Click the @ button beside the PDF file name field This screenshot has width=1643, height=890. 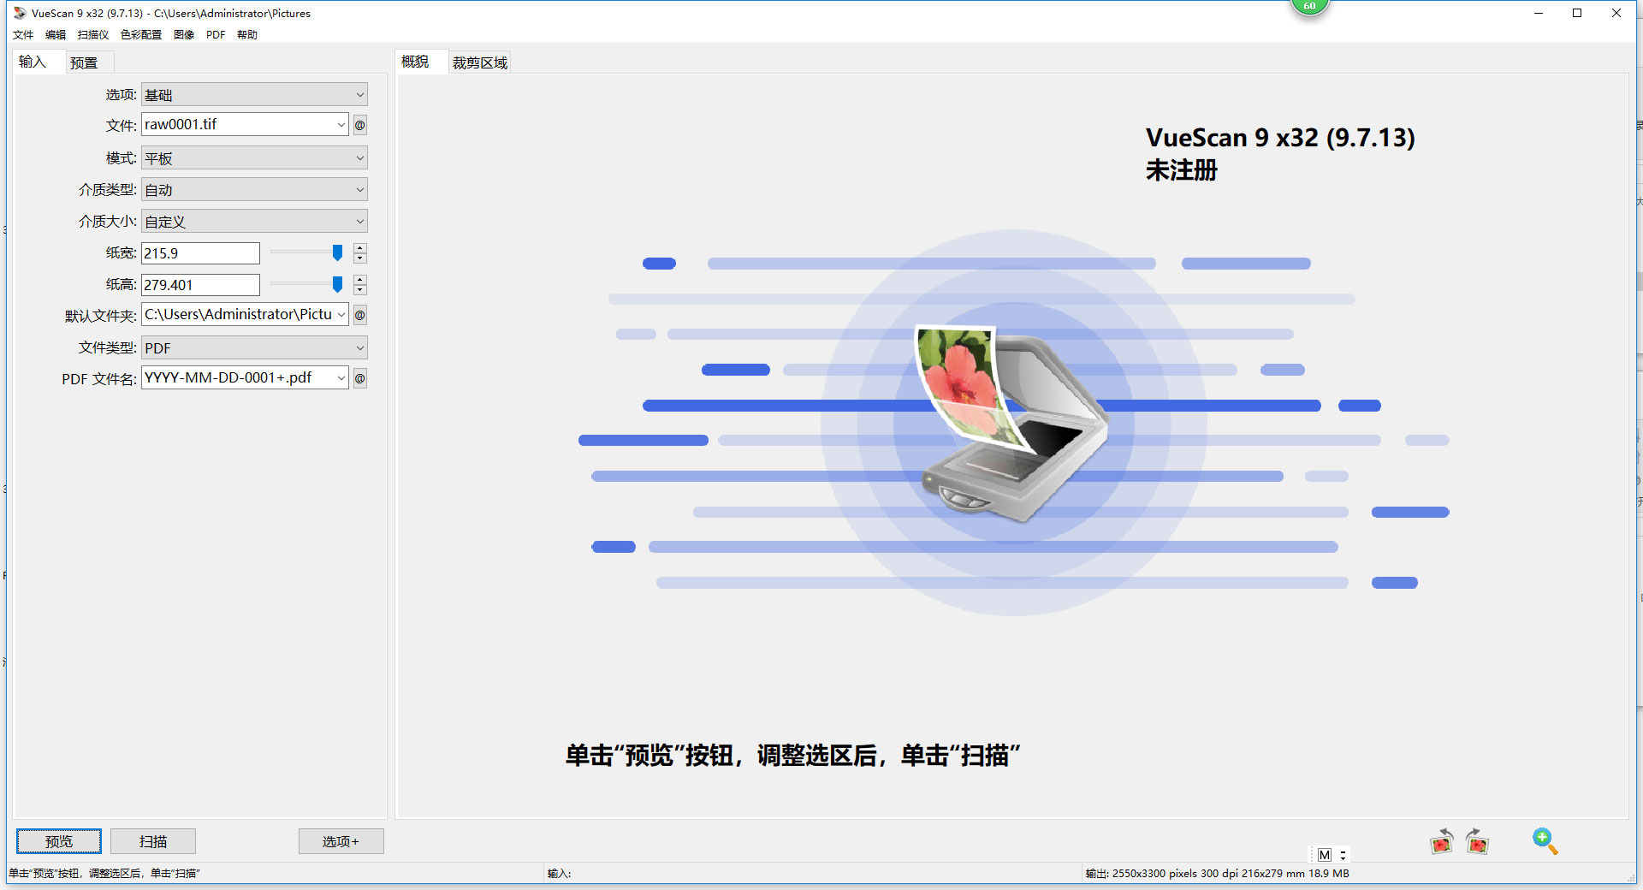coord(360,378)
